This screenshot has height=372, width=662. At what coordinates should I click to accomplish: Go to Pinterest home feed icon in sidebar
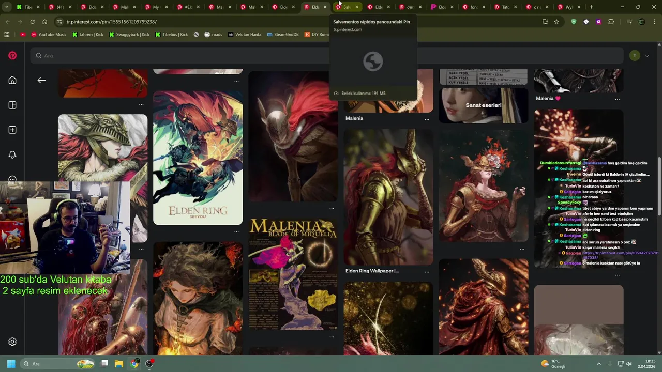click(x=12, y=80)
